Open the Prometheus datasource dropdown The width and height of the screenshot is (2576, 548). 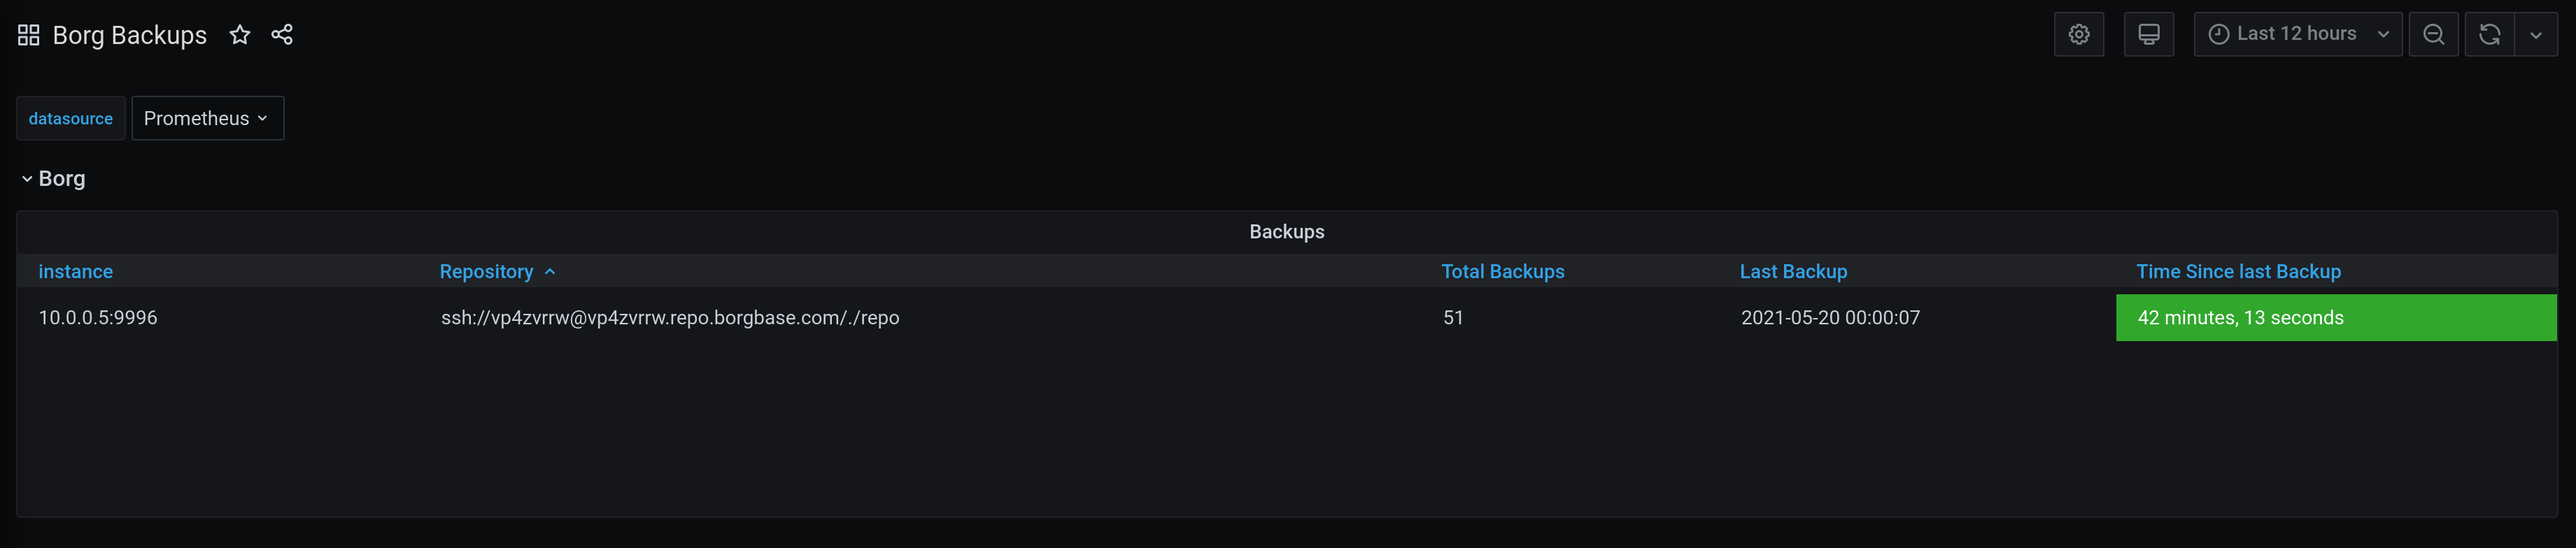[207, 118]
